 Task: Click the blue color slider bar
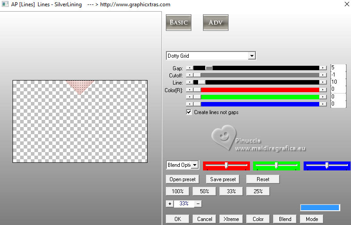[x=256, y=104]
